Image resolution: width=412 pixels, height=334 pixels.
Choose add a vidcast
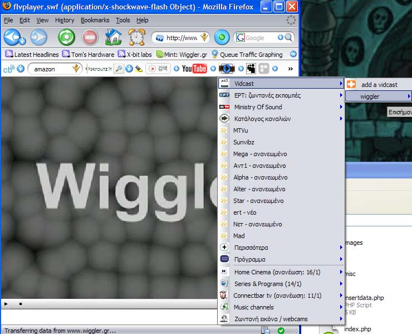(379, 85)
